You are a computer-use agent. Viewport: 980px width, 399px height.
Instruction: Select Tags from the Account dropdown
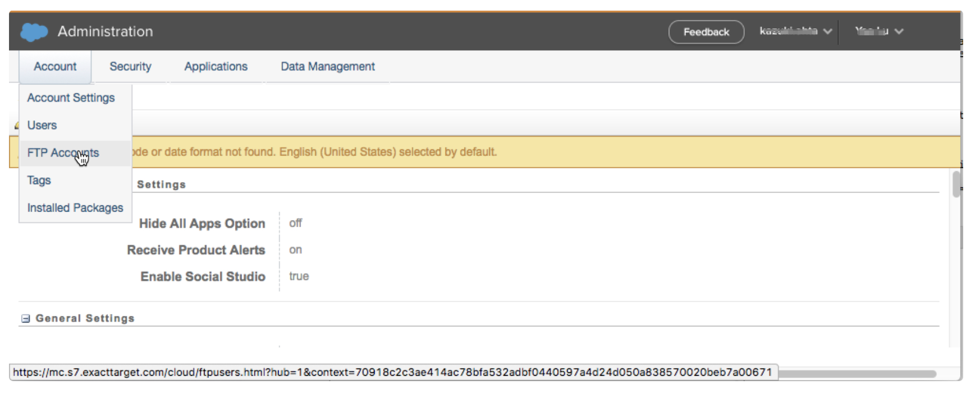click(39, 180)
